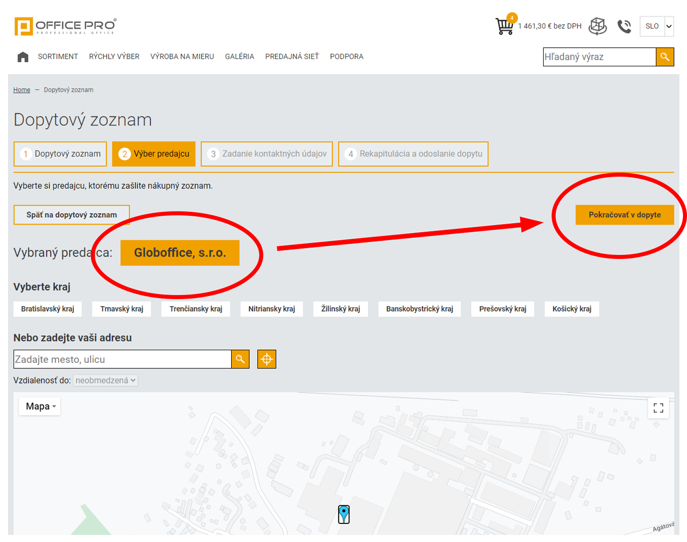687x542 pixels.
Task: Open the Sortiment menu
Action: 58,57
